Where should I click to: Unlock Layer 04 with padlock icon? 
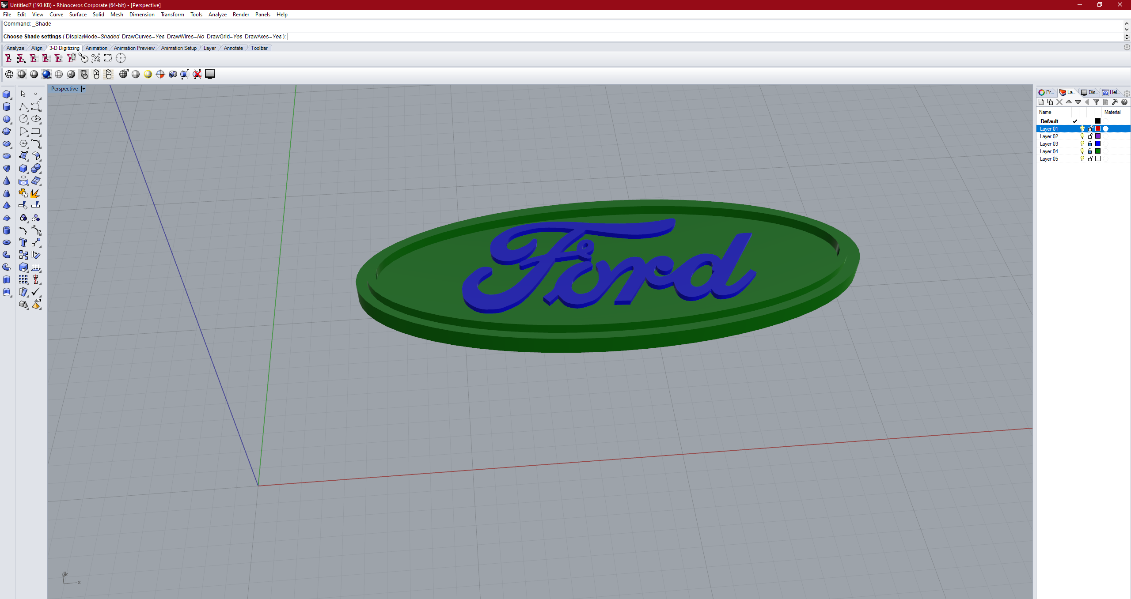click(1090, 151)
